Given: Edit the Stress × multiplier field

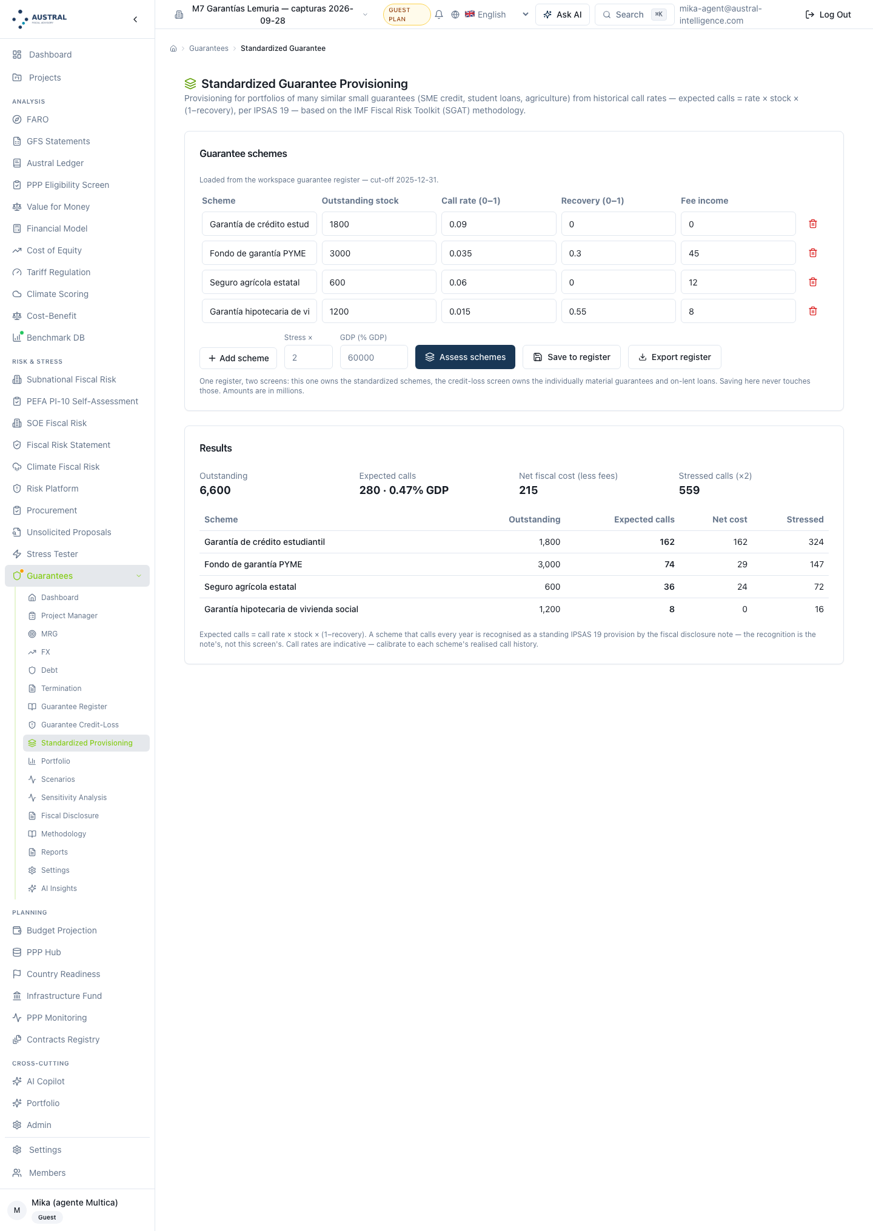Looking at the screenshot, I should click(x=309, y=357).
